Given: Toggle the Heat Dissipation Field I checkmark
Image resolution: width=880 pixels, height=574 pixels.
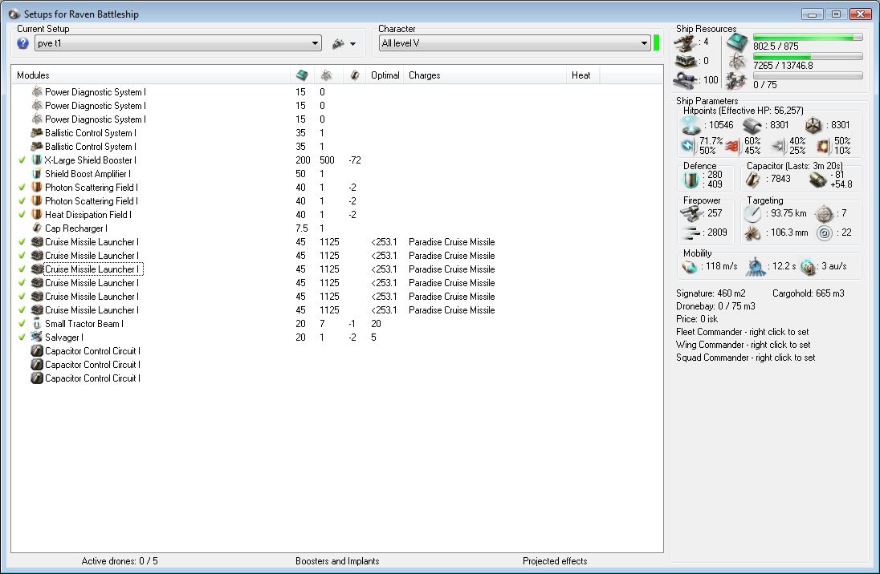Looking at the screenshot, I should [x=22, y=215].
